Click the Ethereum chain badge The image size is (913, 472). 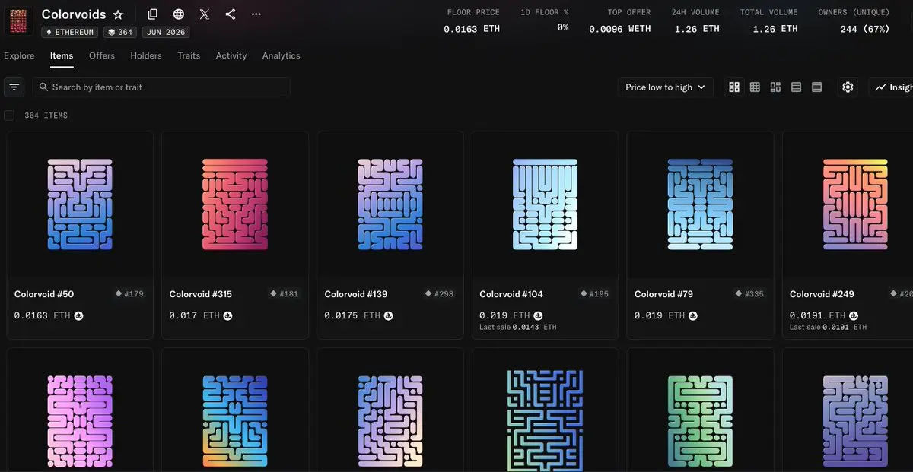tap(70, 33)
